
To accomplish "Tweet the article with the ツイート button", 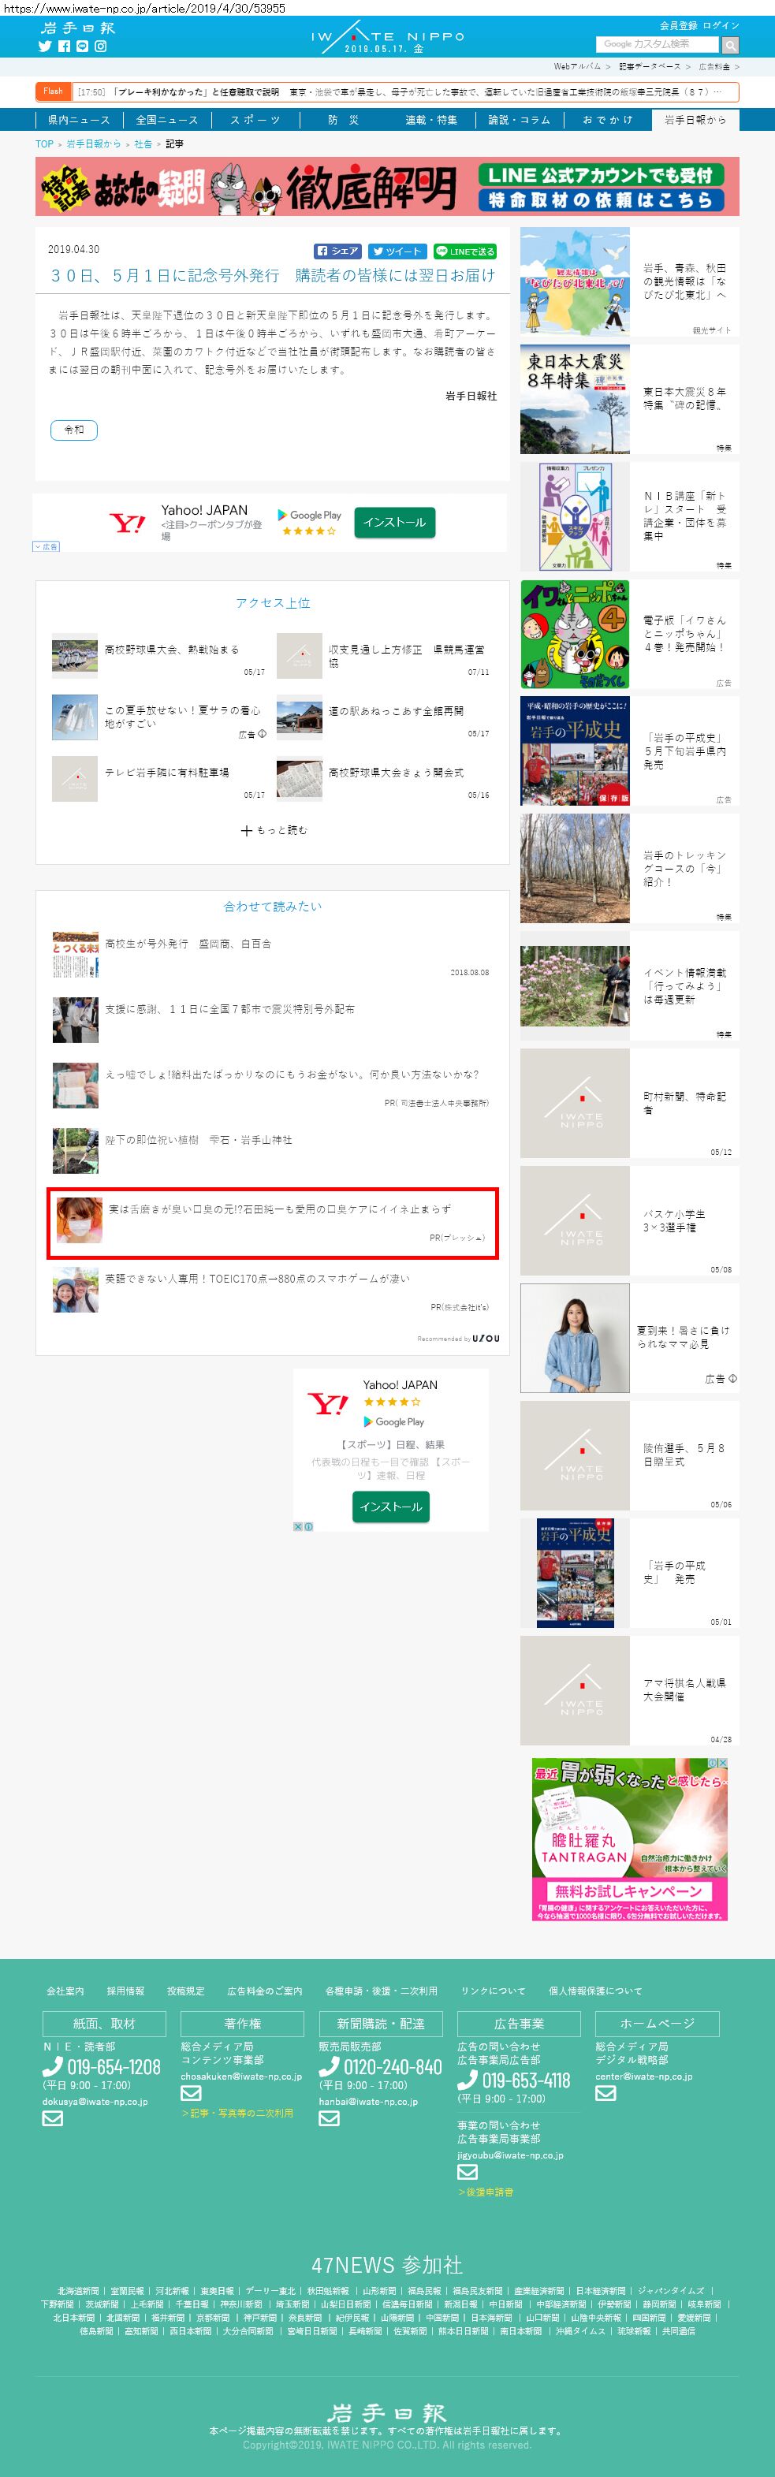I will (x=397, y=251).
